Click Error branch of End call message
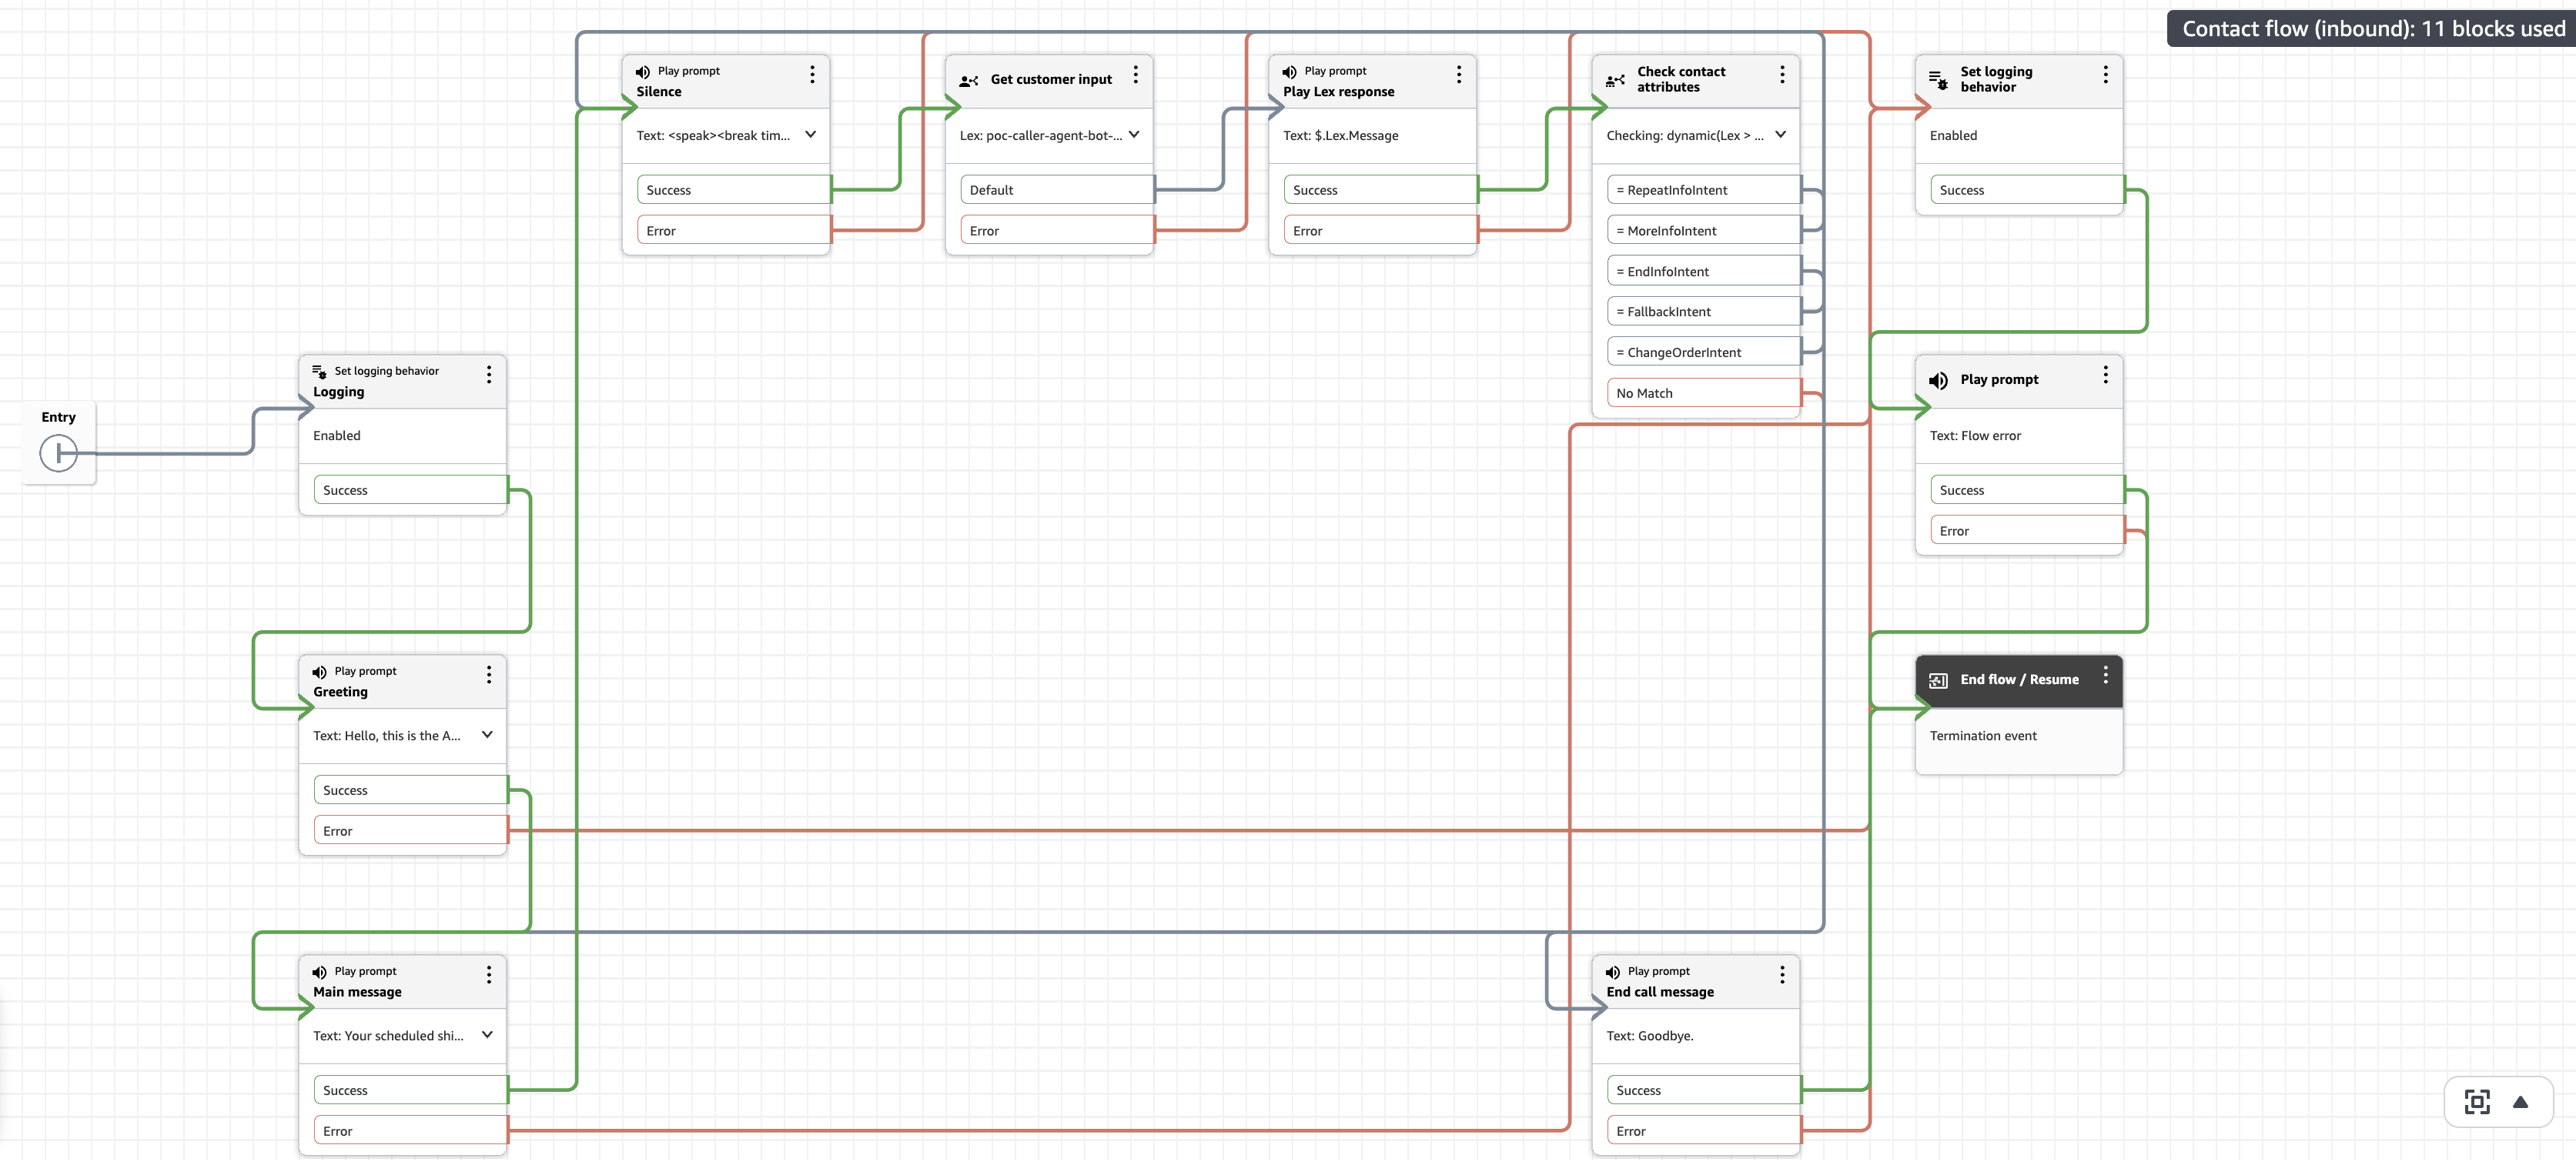The height and width of the screenshot is (1165, 2576). point(1704,1131)
